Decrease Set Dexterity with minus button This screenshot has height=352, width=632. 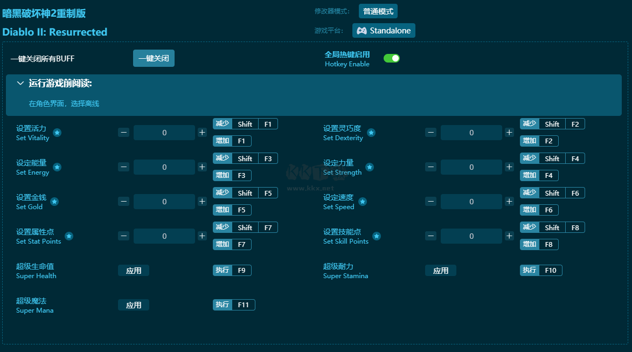(431, 132)
